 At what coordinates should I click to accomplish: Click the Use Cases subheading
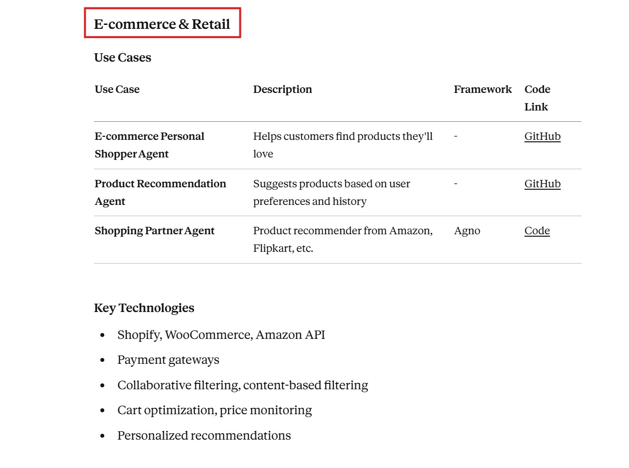tap(122, 58)
